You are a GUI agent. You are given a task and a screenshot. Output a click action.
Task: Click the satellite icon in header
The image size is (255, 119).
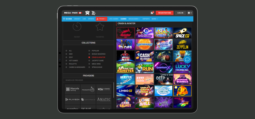[93, 13]
